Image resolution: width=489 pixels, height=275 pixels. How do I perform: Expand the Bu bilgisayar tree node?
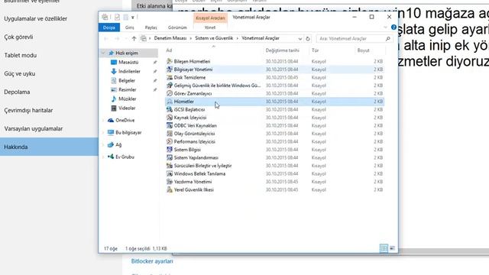(103, 132)
